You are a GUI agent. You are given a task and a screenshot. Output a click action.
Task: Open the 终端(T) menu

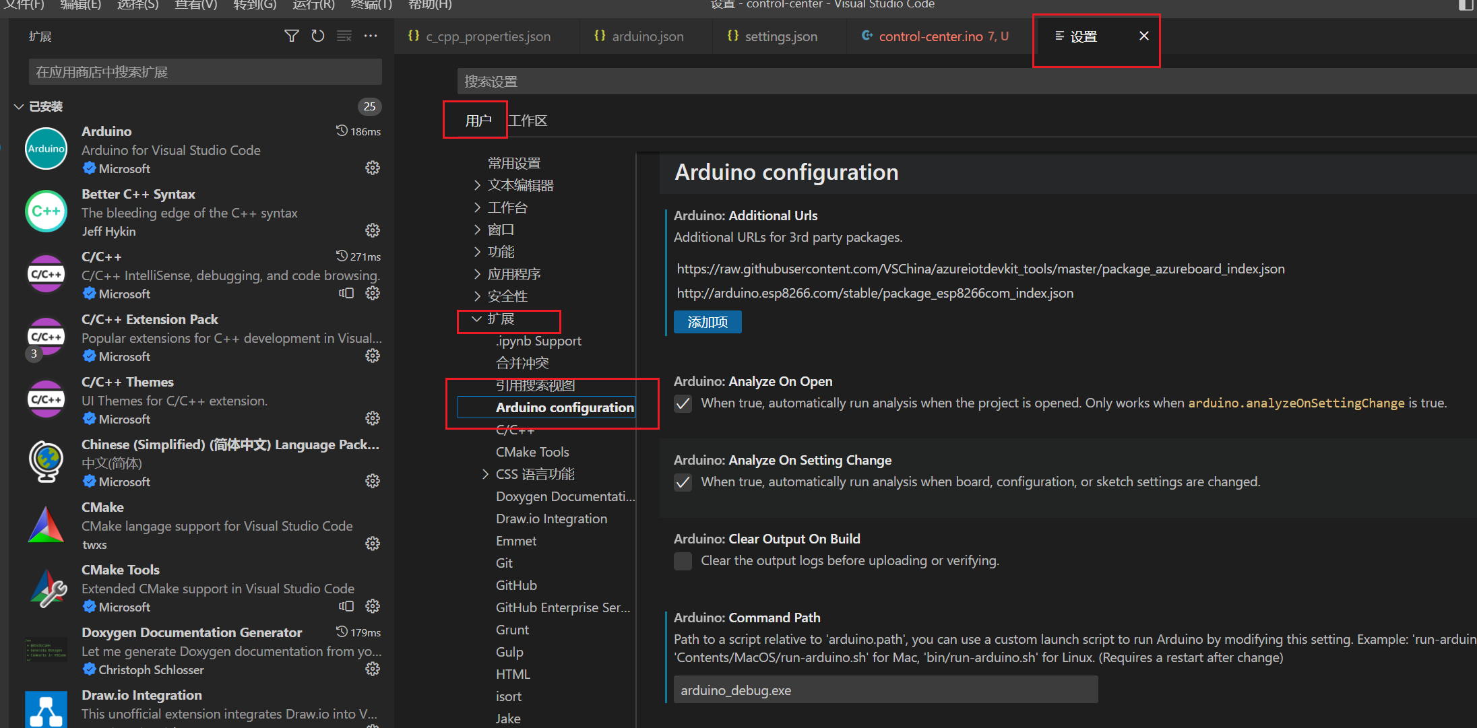(x=371, y=5)
